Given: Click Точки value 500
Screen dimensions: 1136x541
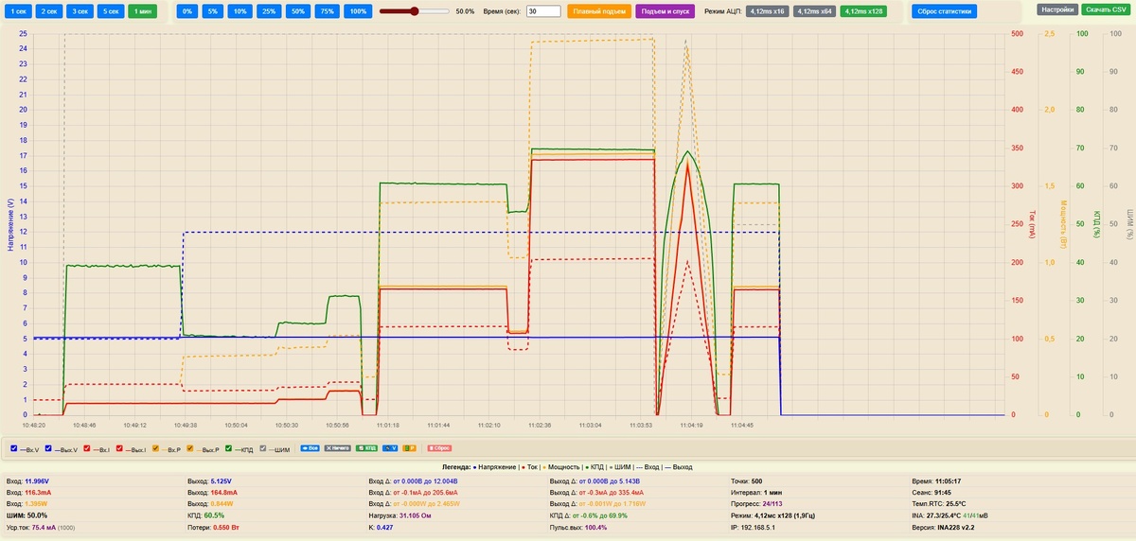Looking at the screenshot, I should [x=756, y=481].
